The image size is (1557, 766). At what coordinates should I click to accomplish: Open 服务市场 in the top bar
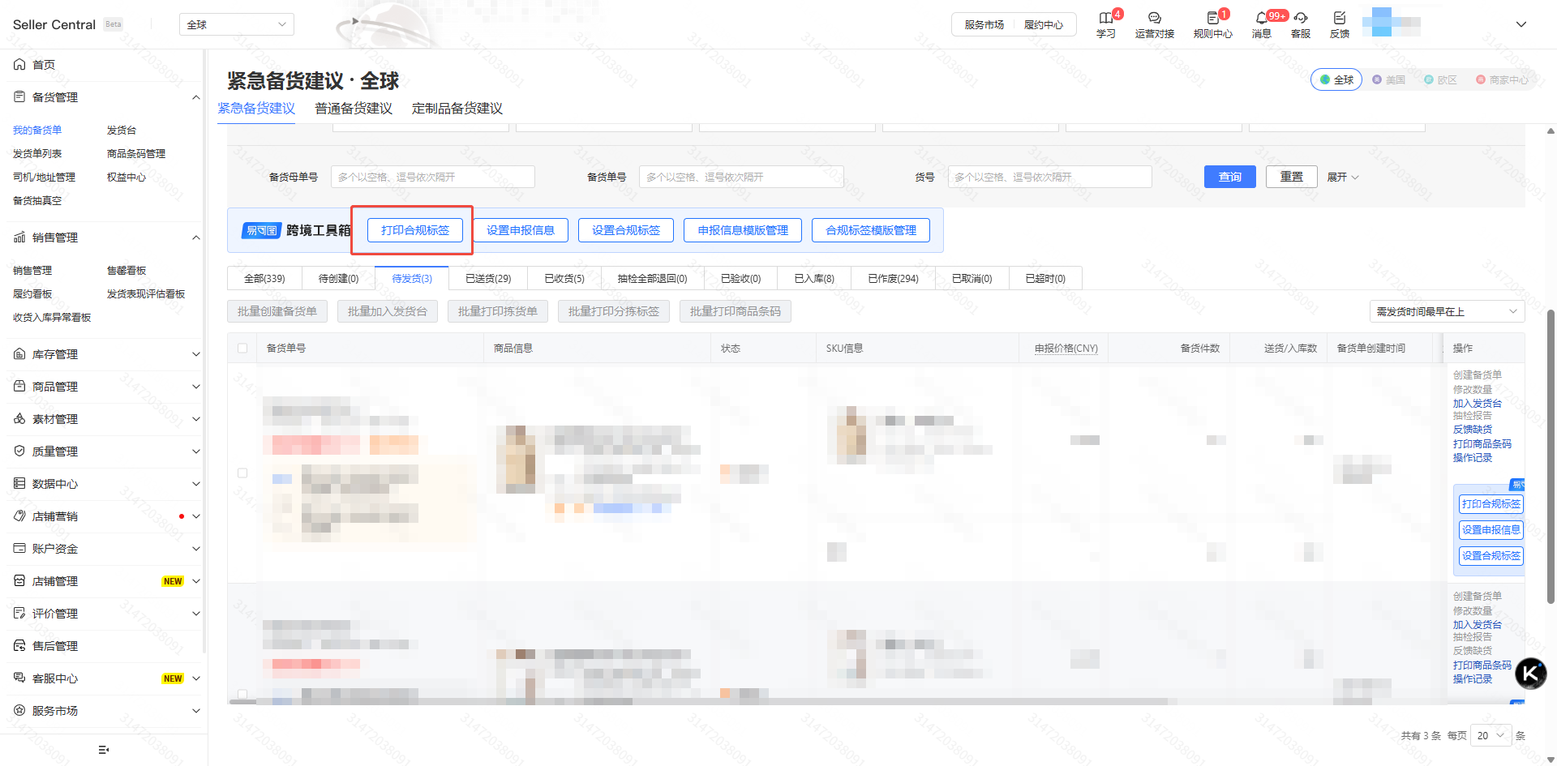pos(984,25)
